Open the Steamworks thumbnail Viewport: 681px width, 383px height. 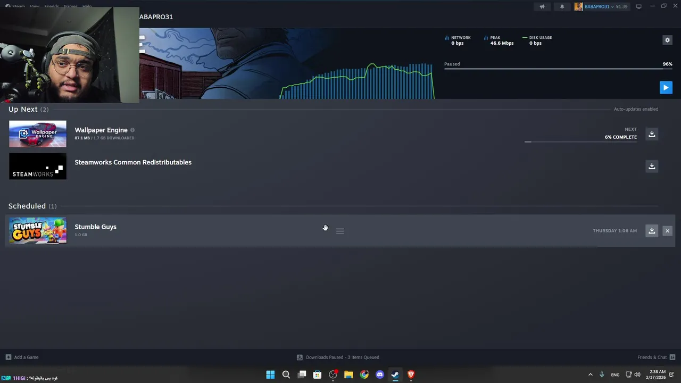point(38,166)
